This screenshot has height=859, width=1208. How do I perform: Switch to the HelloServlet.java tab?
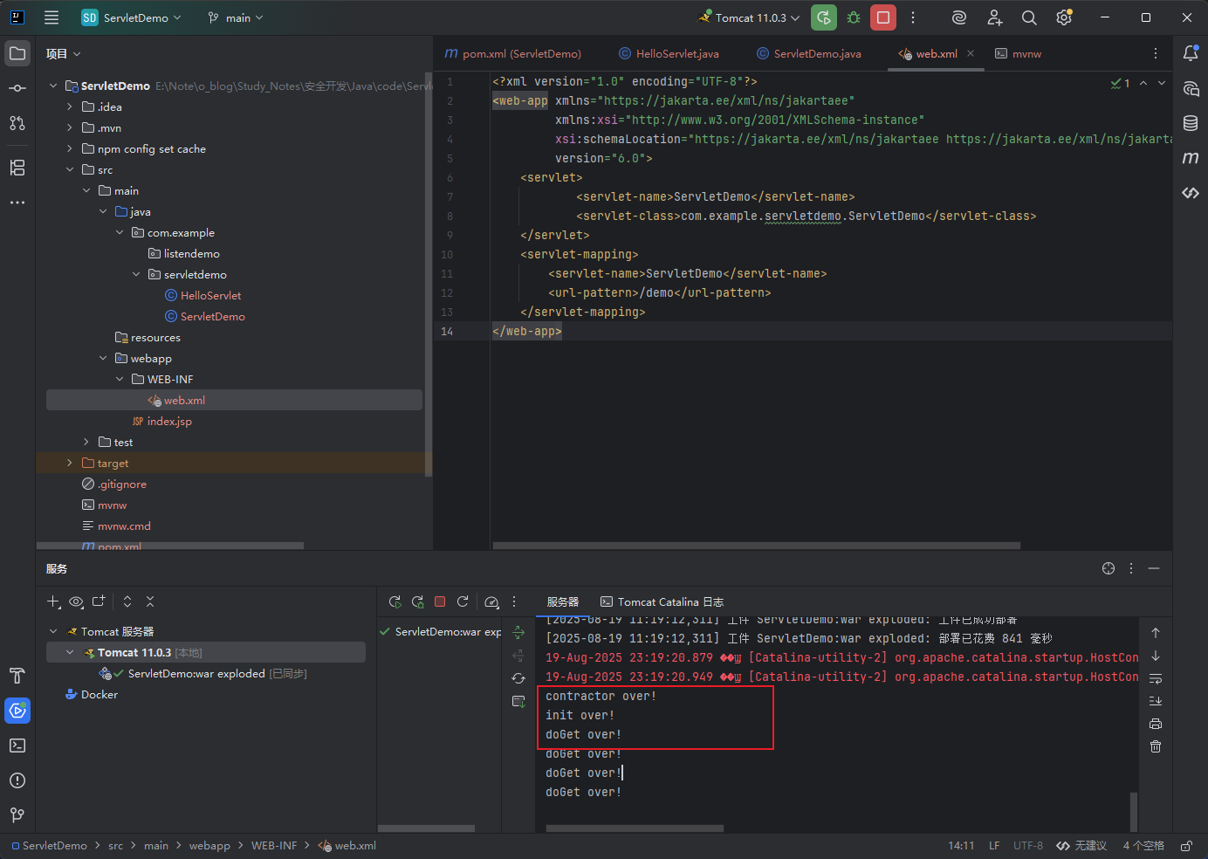click(x=669, y=53)
